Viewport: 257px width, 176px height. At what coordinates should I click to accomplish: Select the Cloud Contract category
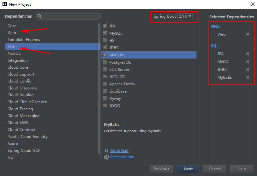[51, 130]
